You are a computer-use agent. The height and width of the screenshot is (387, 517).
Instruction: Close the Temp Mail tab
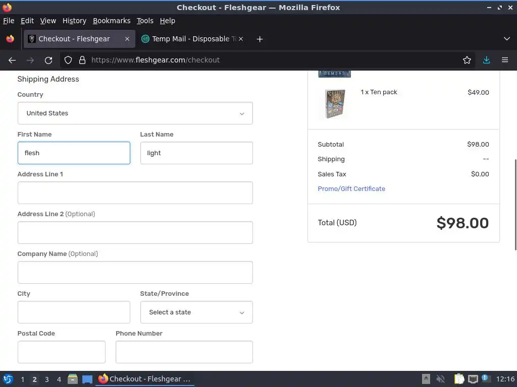pyautogui.click(x=241, y=39)
